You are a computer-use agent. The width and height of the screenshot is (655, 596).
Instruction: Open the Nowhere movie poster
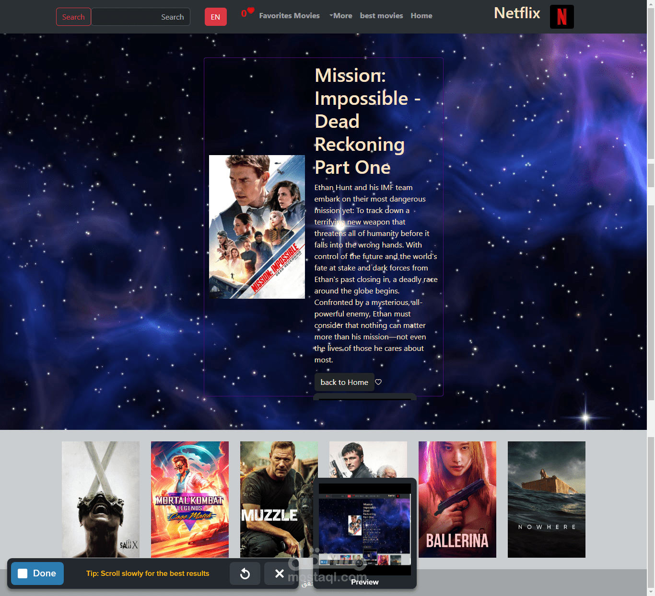(547, 499)
